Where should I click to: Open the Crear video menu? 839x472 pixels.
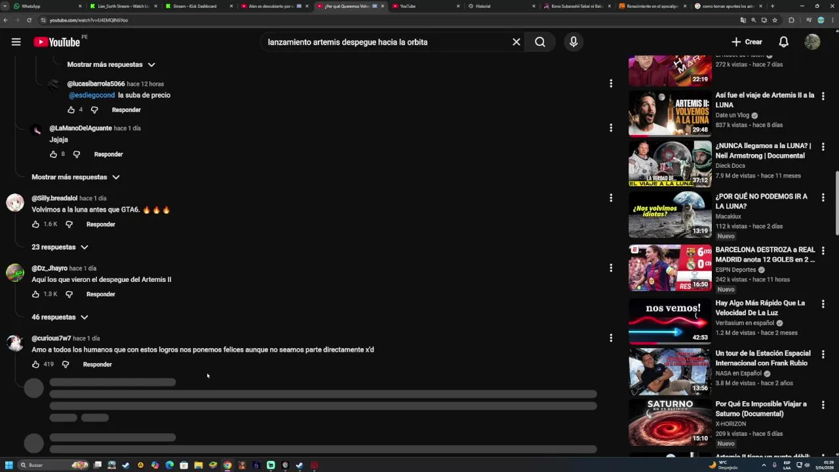[x=747, y=42]
